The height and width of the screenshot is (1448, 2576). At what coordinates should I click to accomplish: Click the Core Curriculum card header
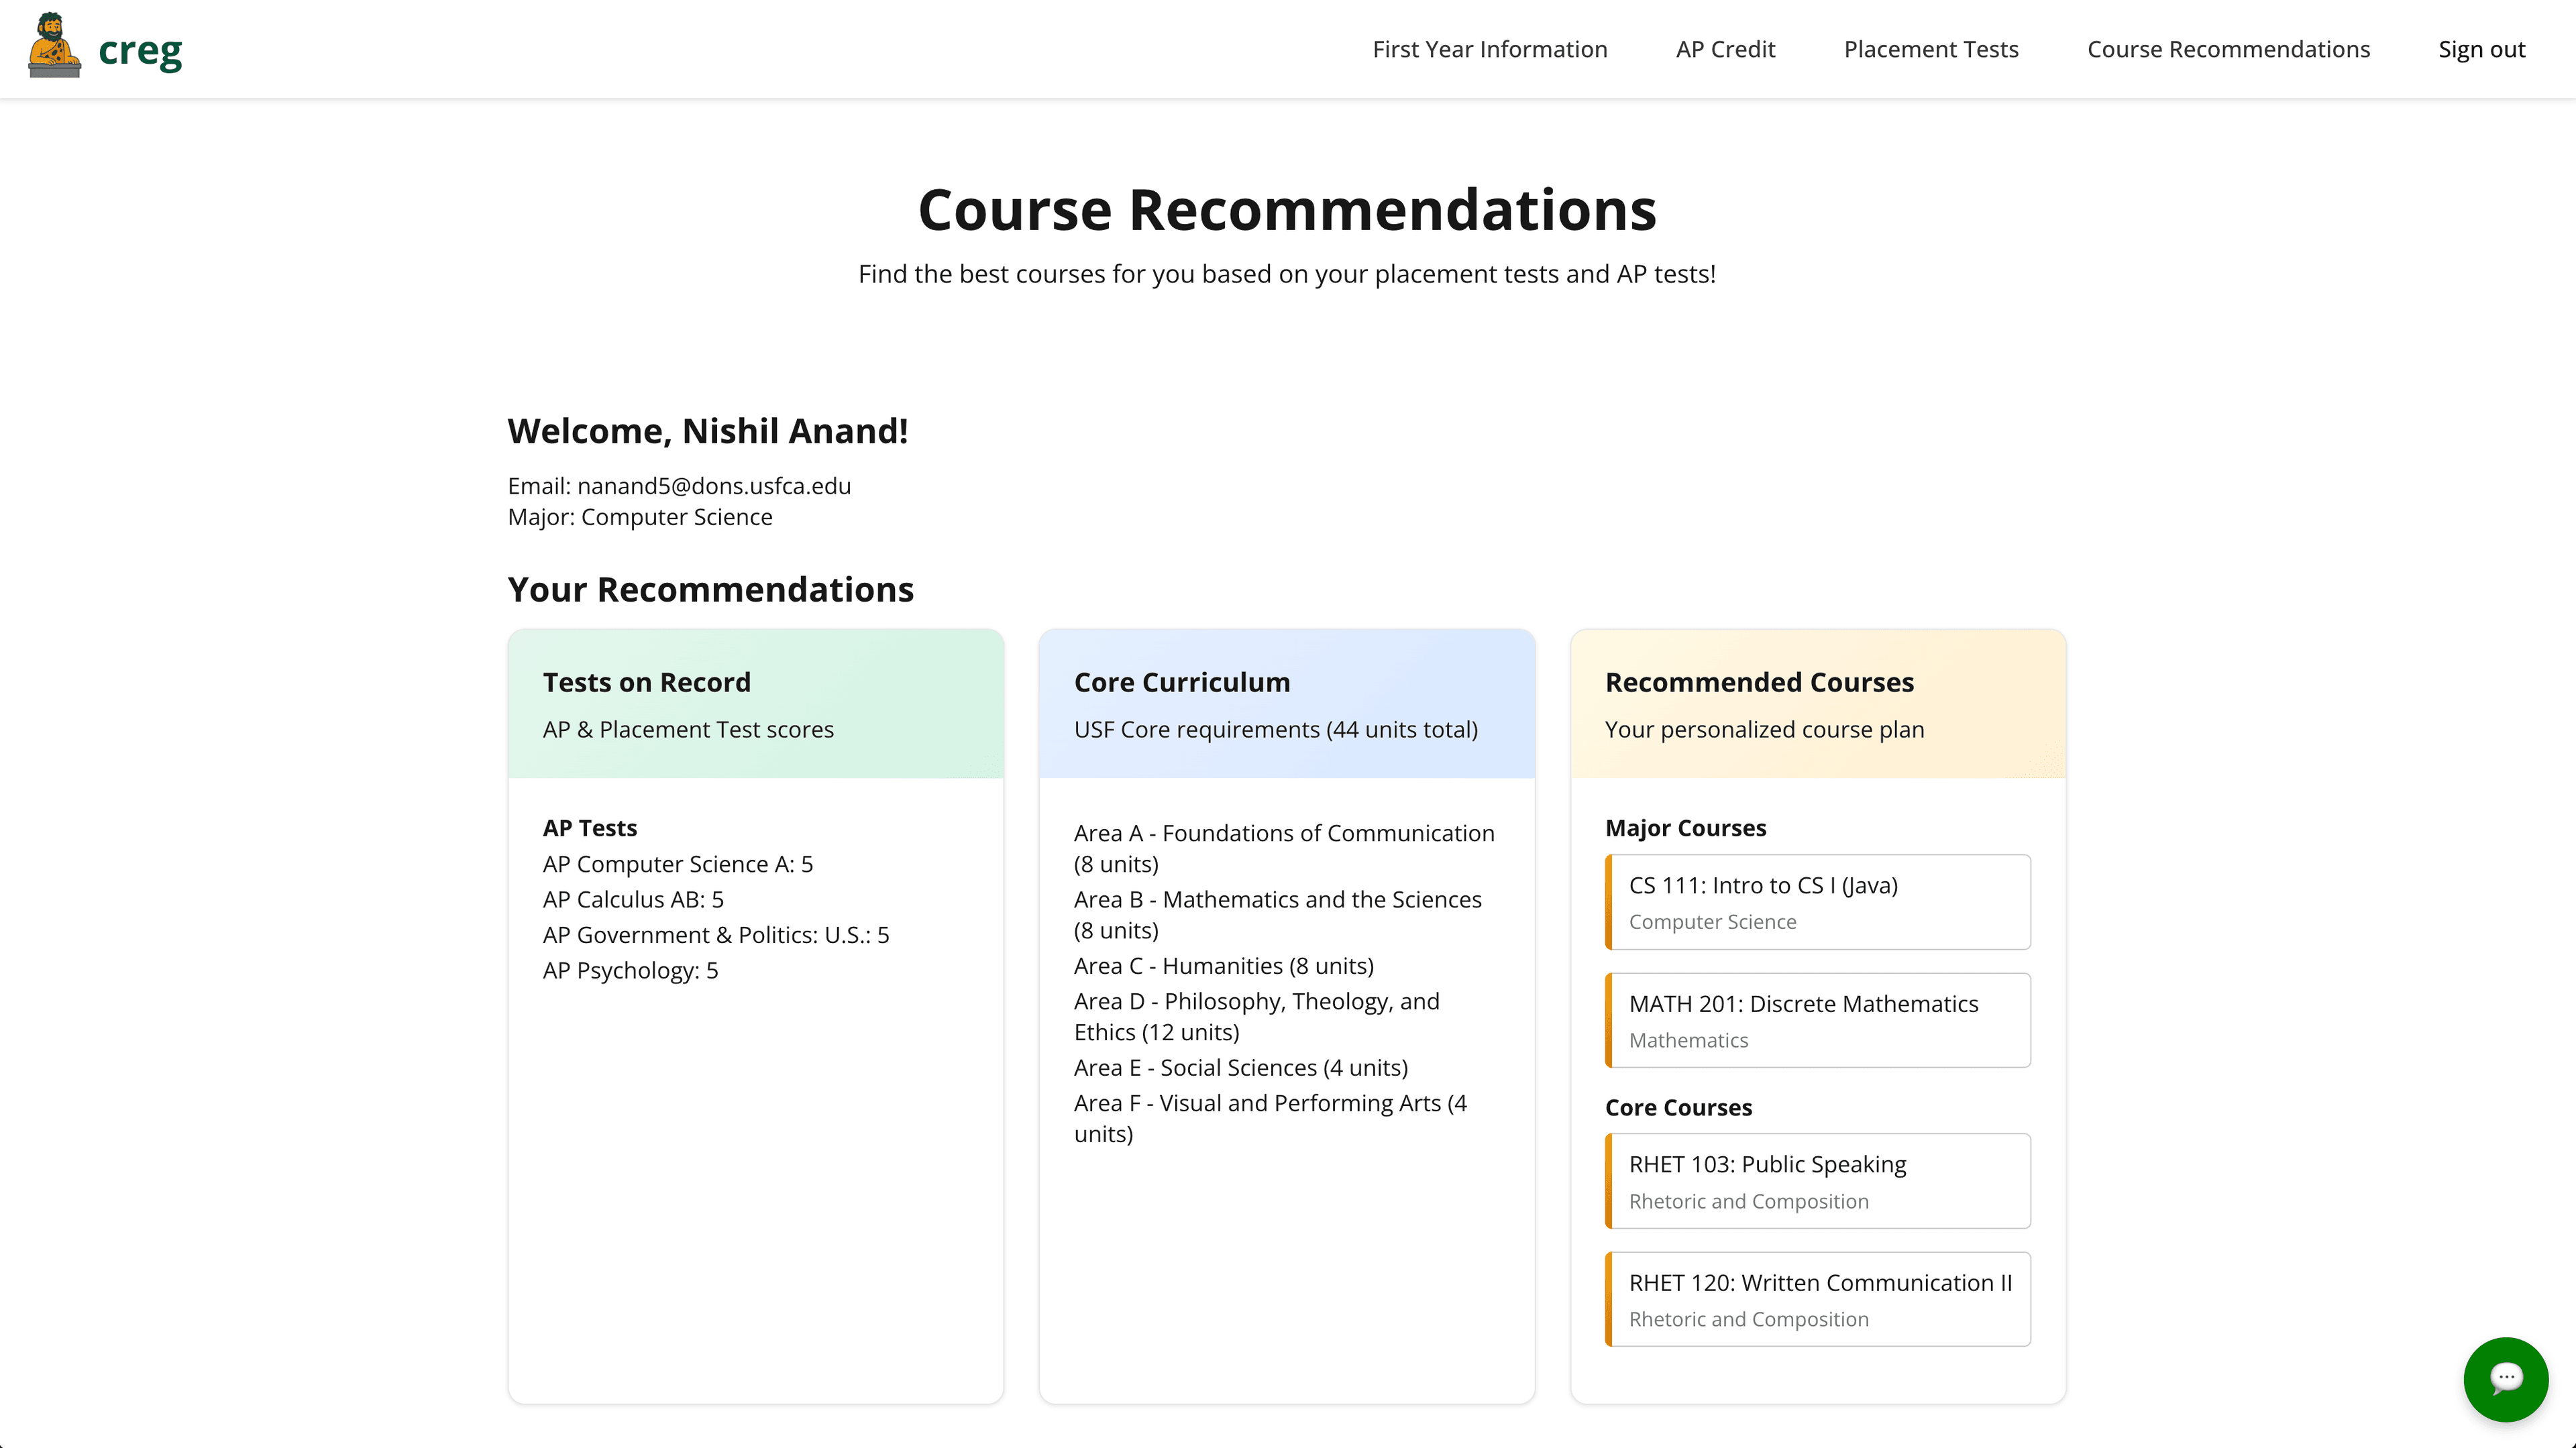tap(1287, 704)
